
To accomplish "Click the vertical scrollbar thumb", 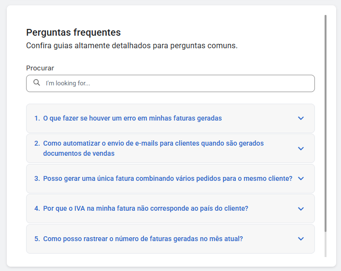I will pos(326,121).
